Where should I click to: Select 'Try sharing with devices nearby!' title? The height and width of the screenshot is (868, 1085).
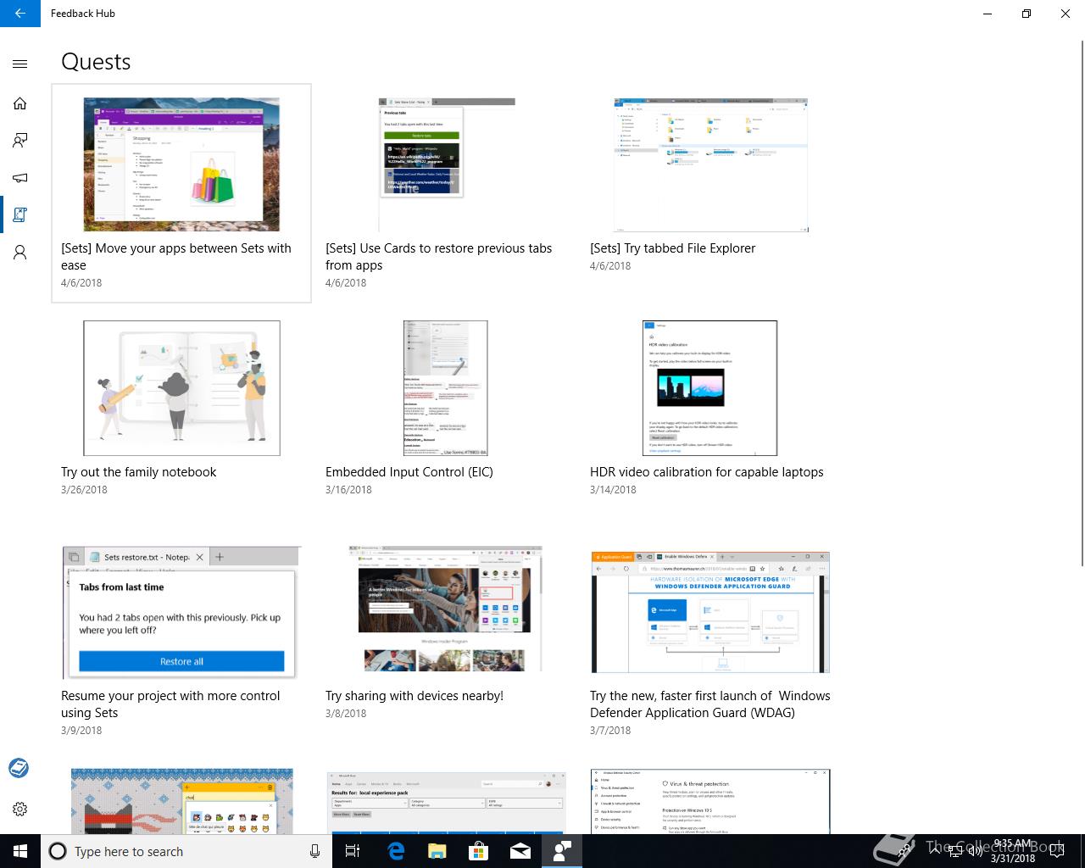point(415,696)
